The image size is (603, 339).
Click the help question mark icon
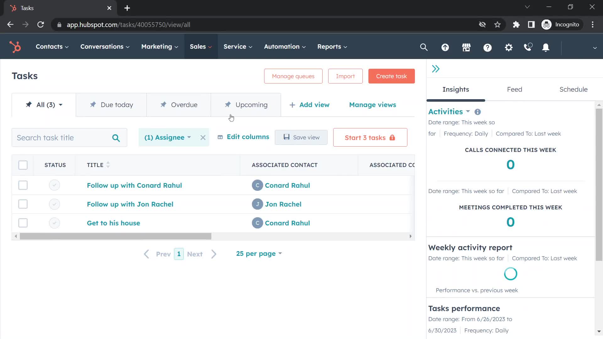pyautogui.click(x=487, y=47)
